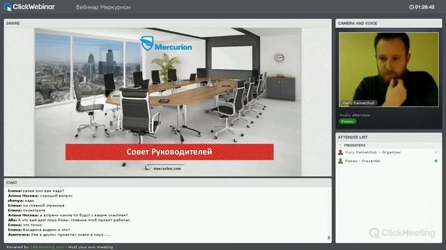Click chat message 'Алена Москва: хороший вопрос'
This screenshot has height=250, width=446.
coord(40,196)
